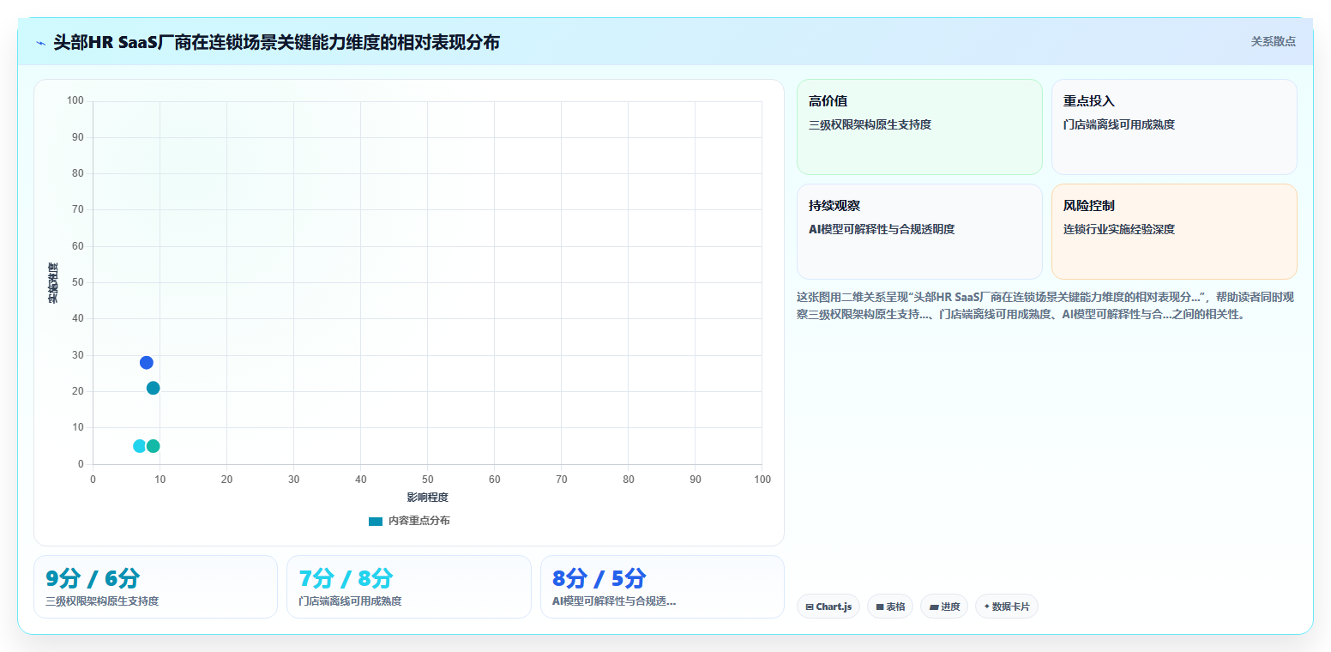1331x652 pixels.
Task: Click 门店端离线可用成熟度 in 重点投入 card
Action: pyautogui.click(x=1119, y=124)
